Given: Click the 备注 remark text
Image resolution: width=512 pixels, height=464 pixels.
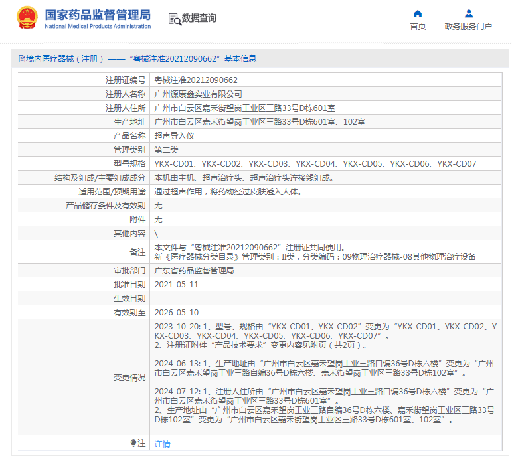Looking at the screenshot, I should (x=315, y=252).
